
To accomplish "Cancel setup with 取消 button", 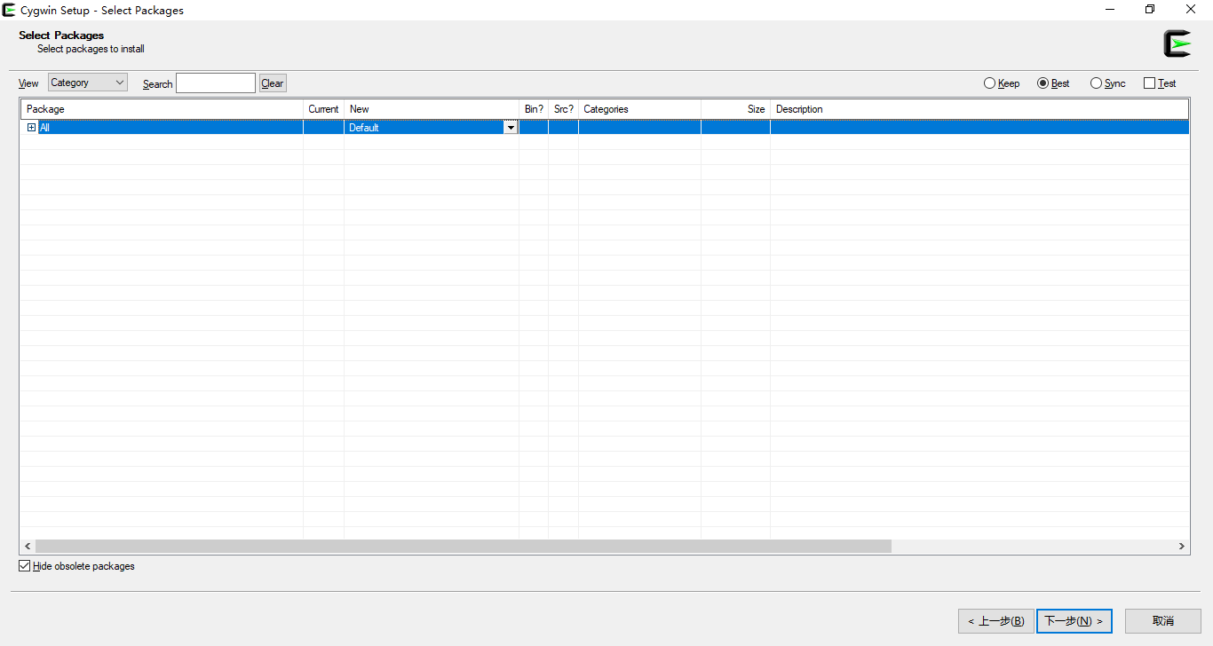I will tap(1163, 621).
